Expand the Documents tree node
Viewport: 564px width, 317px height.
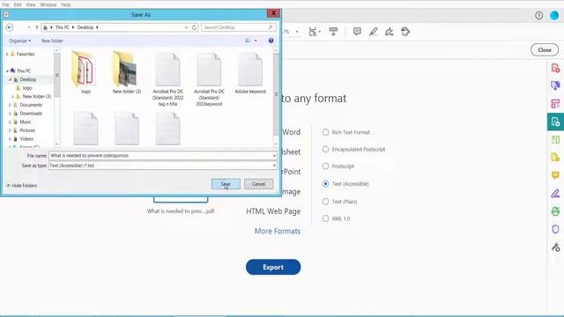[10, 105]
